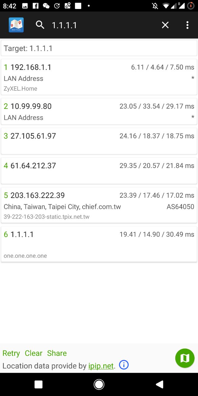The height and width of the screenshot is (396, 198).
Task: Select hop 1 row 192.168.1.1
Action: 99,77
